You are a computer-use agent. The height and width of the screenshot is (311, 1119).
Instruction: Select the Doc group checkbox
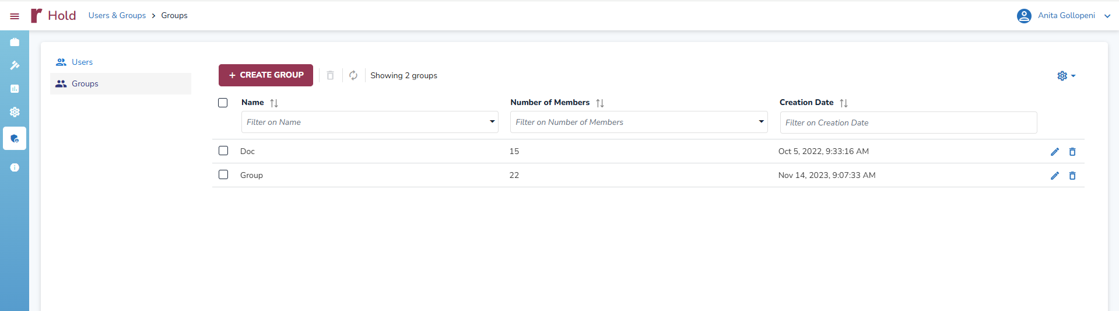(x=223, y=151)
